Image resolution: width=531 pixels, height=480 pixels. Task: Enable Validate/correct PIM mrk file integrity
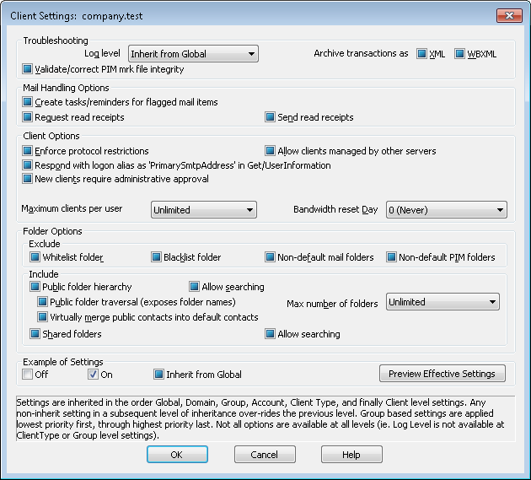click(x=28, y=69)
